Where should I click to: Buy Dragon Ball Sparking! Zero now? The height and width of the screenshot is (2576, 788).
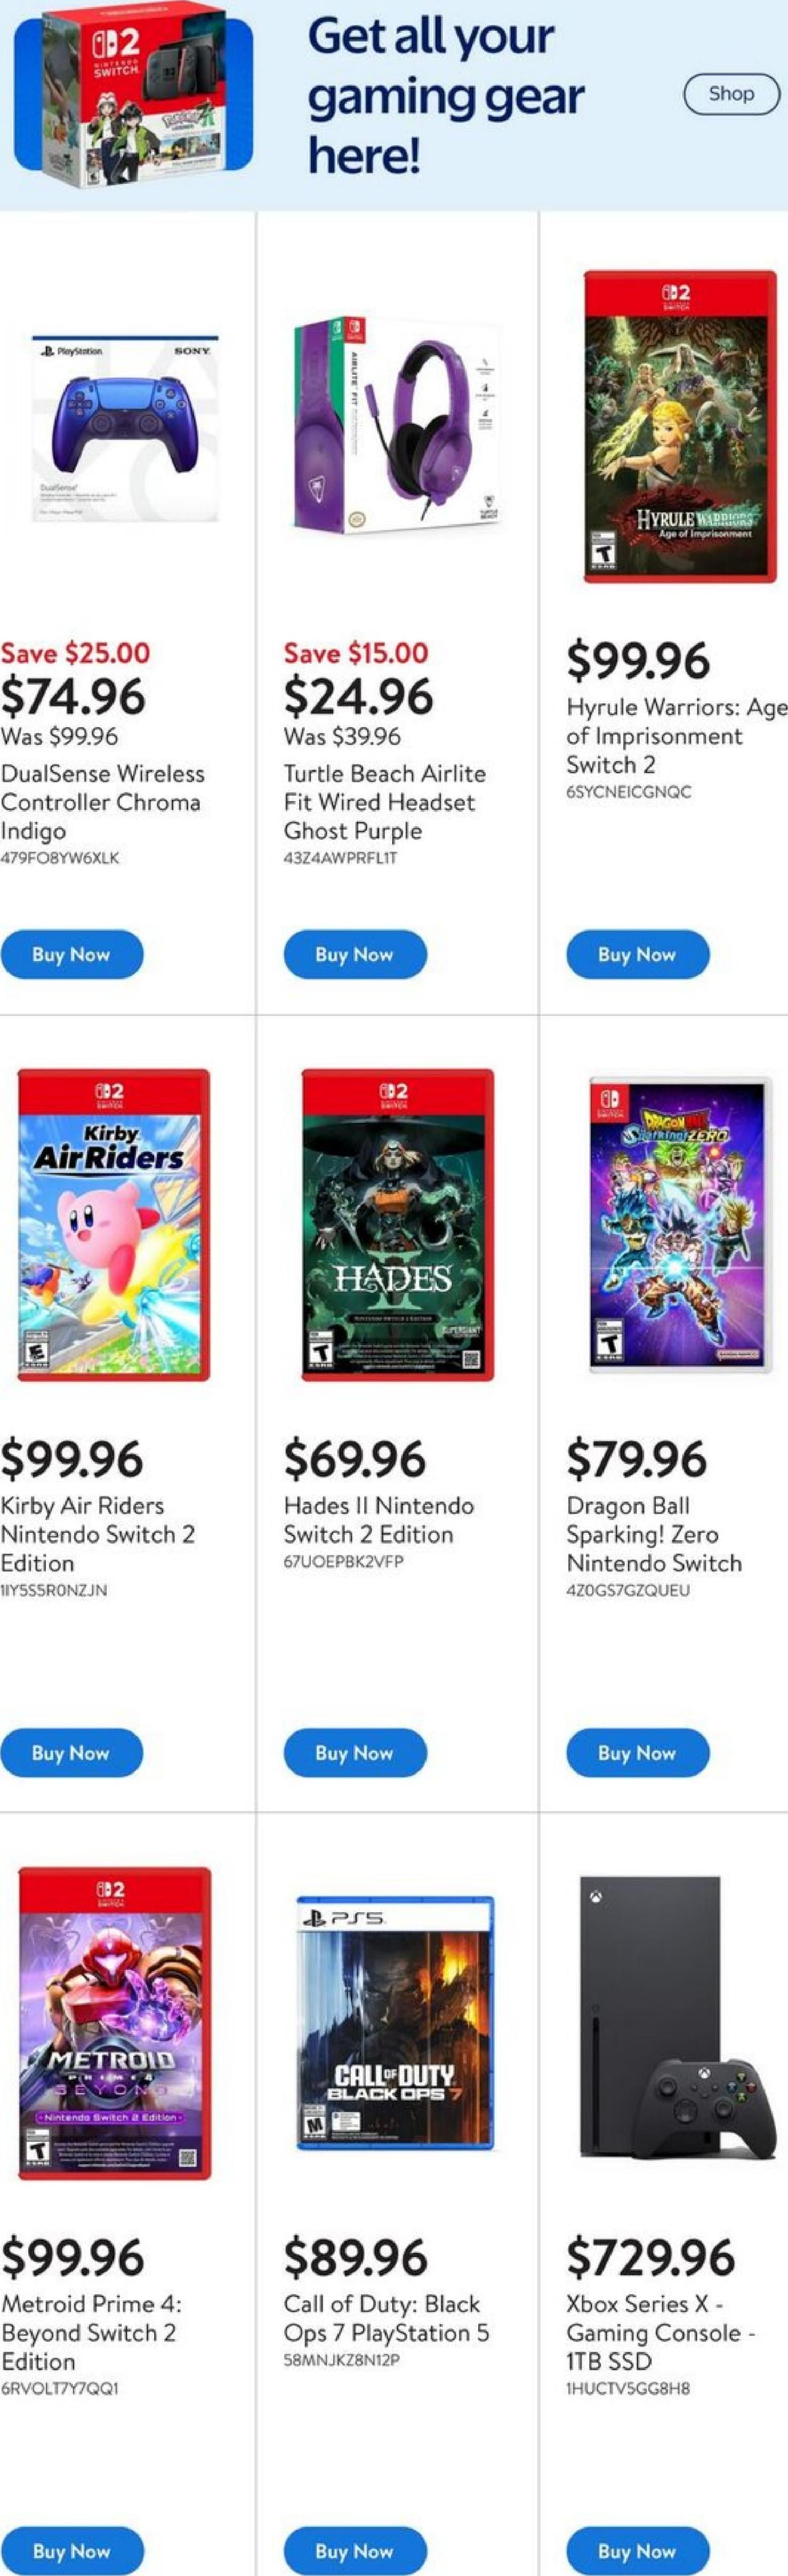click(637, 1752)
